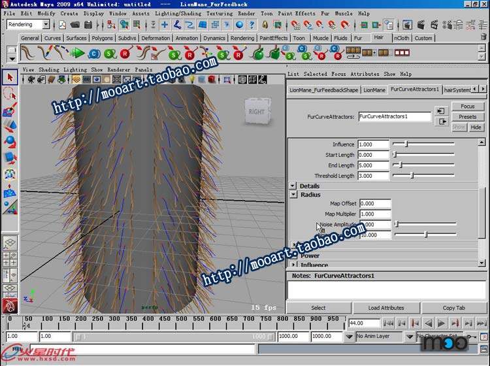
Task: Collapse the Details section
Action: click(x=293, y=186)
